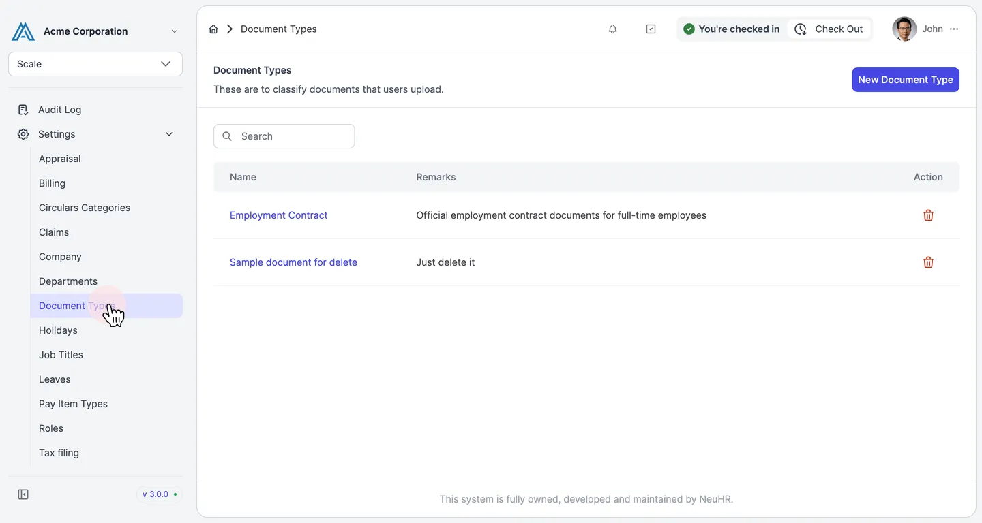Click the NeuHR footer text
This screenshot has width=982, height=523.
point(586,499)
